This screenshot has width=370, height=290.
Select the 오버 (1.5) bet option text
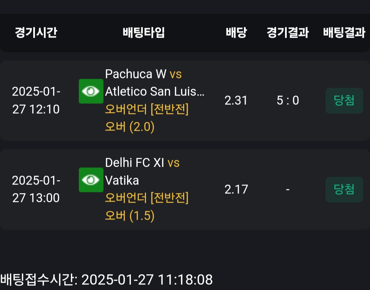(130, 216)
